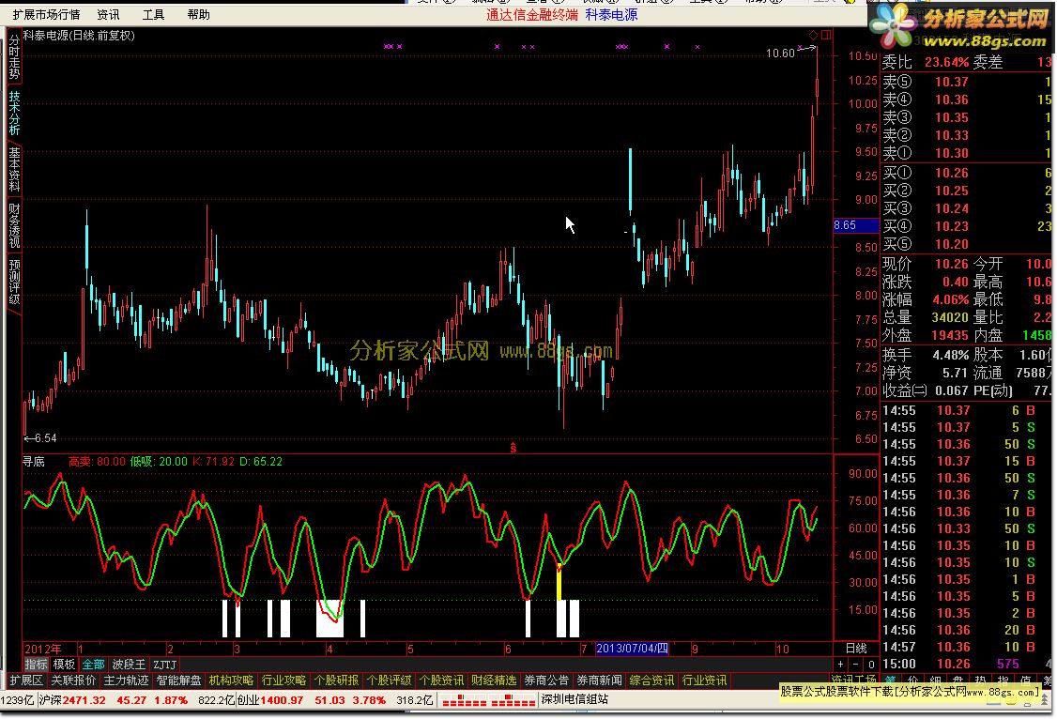Open the 机构攻略 tab
The height and width of the screenshot is (719, 1057).
point(231,681)
